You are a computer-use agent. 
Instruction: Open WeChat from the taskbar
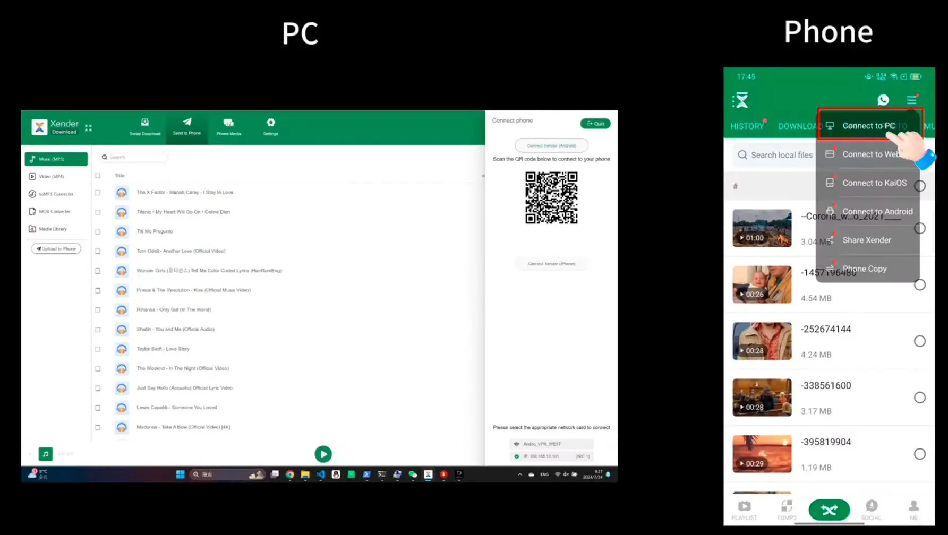pos(413,474)
